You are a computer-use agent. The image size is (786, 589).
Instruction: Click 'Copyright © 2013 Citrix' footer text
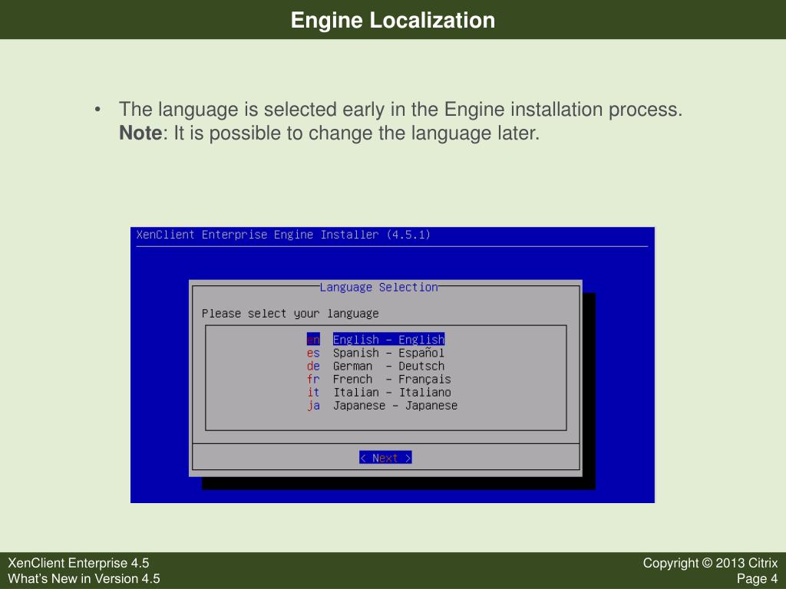pos(710,563)
